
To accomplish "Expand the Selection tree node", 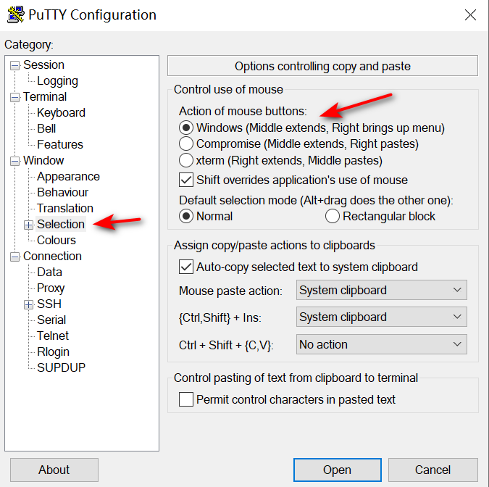I will pyautogui.click(x=29, y=225).
